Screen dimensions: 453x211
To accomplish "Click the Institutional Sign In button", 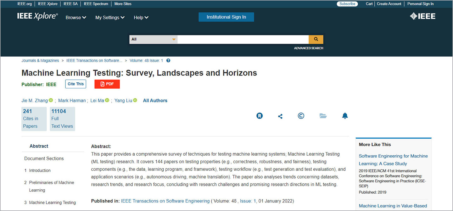I will tap(226, 17).
